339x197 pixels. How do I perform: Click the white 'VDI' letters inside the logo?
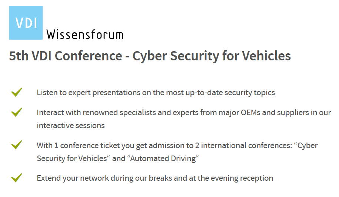point(26,23)
